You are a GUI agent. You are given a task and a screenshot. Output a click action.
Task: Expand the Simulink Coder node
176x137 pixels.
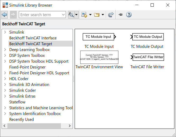tap(5, 90)
